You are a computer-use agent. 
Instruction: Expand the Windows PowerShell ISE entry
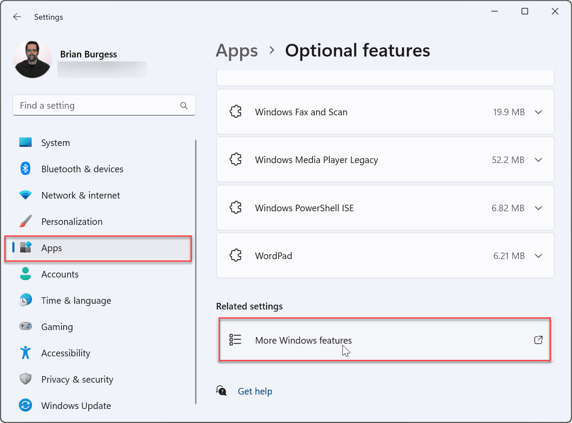point(539,208)
